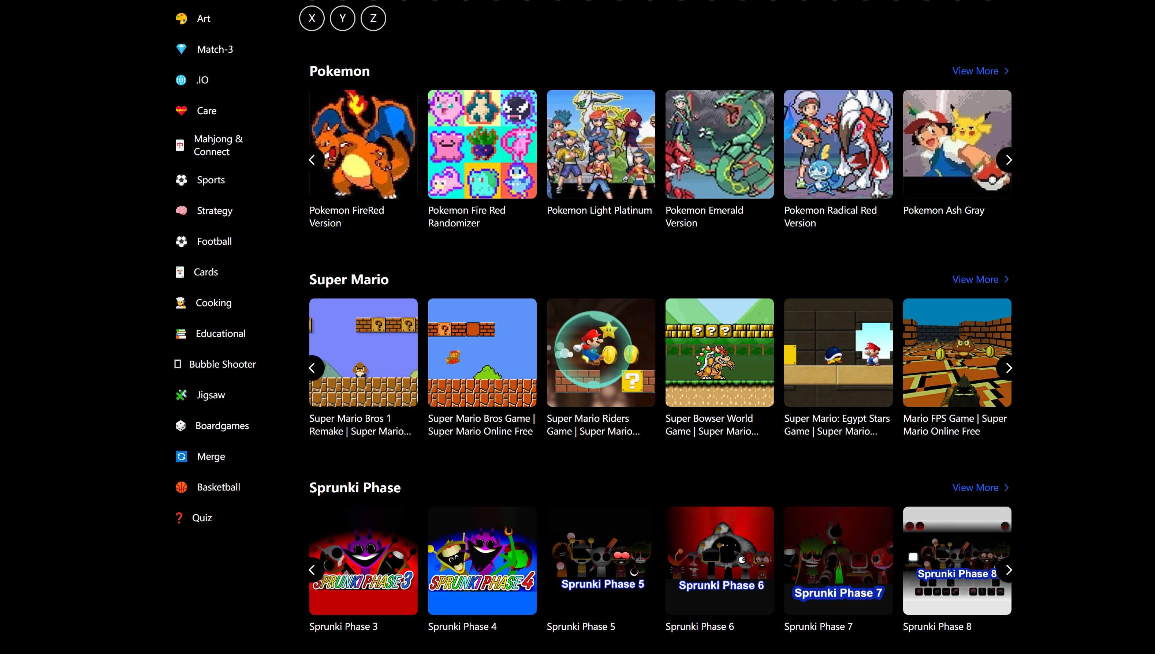
Task: Open Mario FPS Game thumbnail
Action: 957,353
